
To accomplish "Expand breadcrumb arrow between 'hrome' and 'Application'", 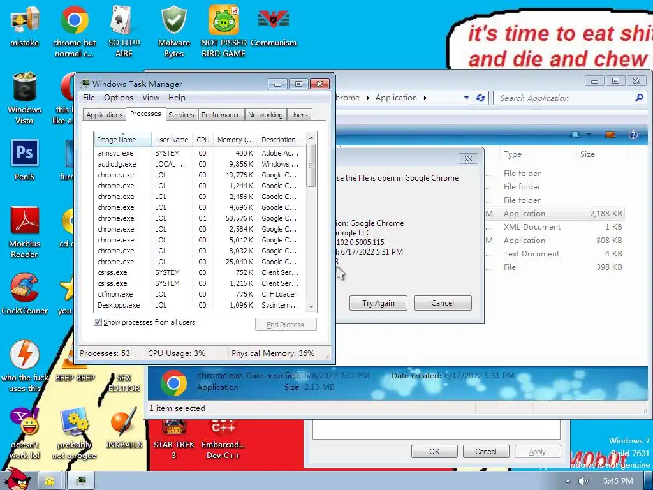I will (368, 98).
